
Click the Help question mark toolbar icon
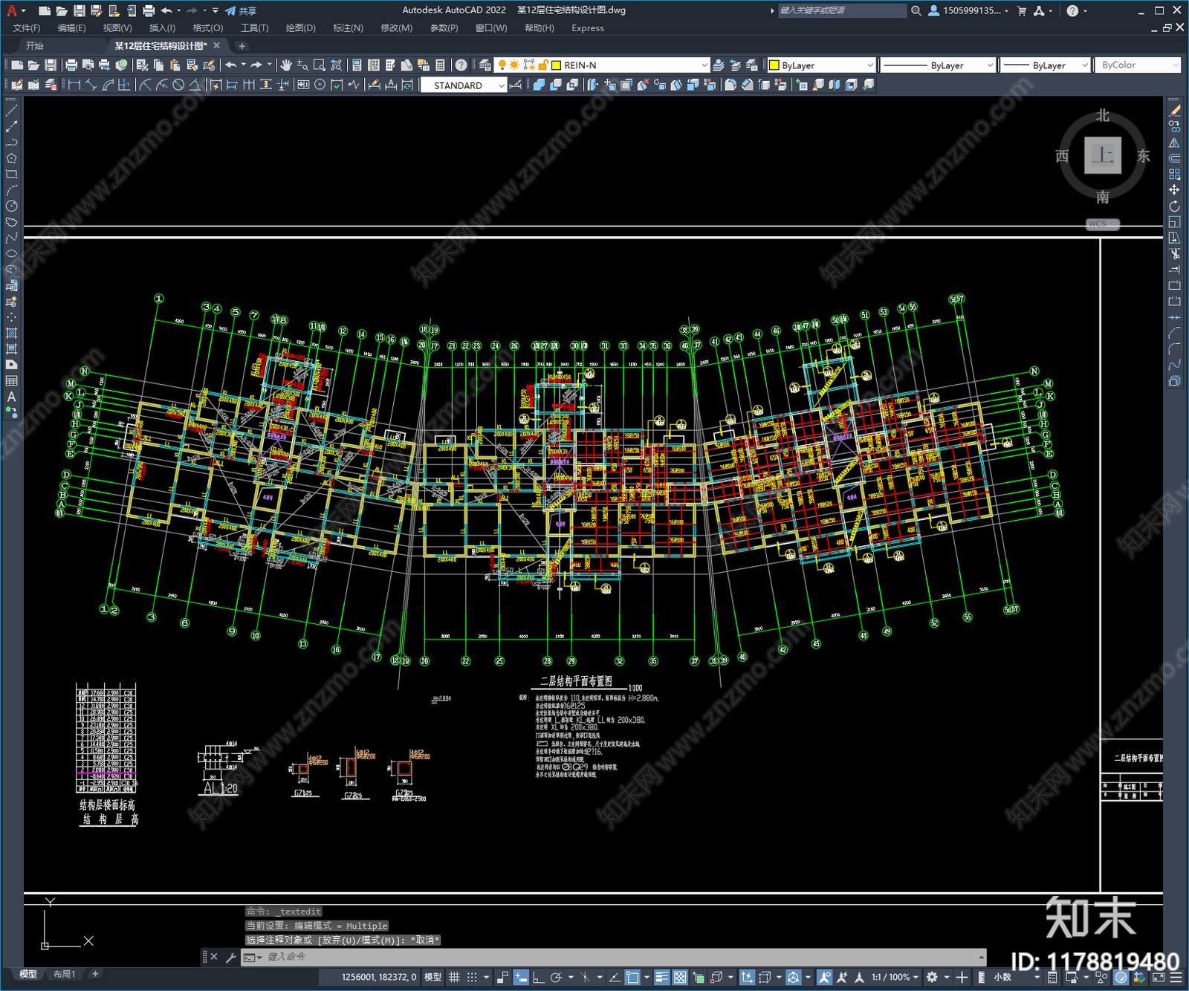point(461,65)
